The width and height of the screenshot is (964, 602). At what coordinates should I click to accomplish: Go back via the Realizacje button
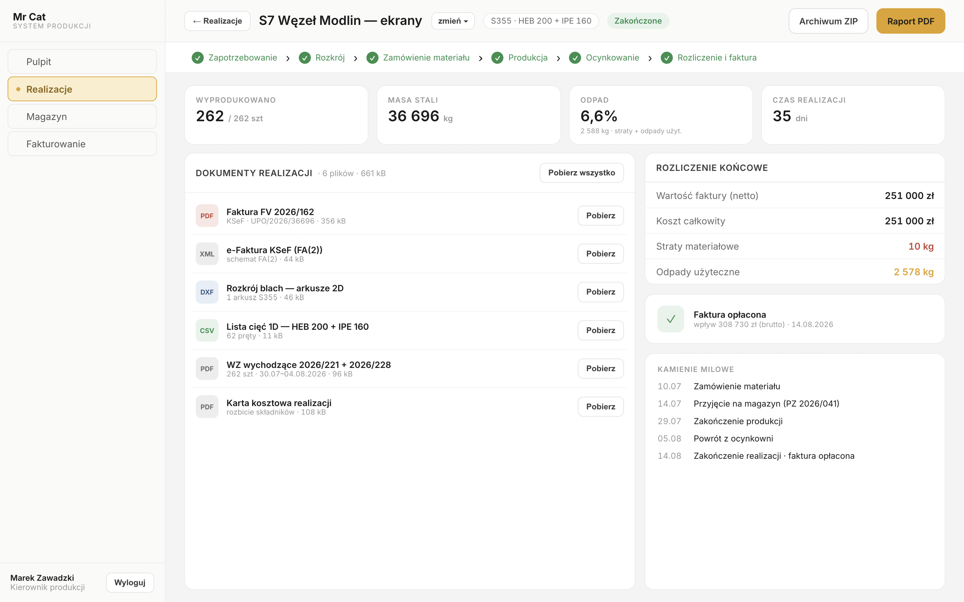click(218, 21)
